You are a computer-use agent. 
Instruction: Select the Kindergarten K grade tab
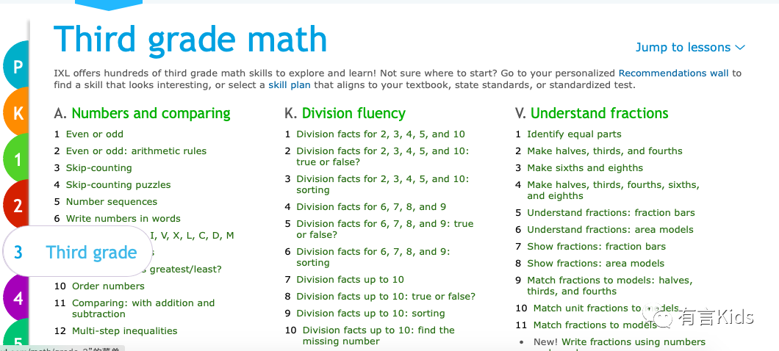(x=16, y=112)
